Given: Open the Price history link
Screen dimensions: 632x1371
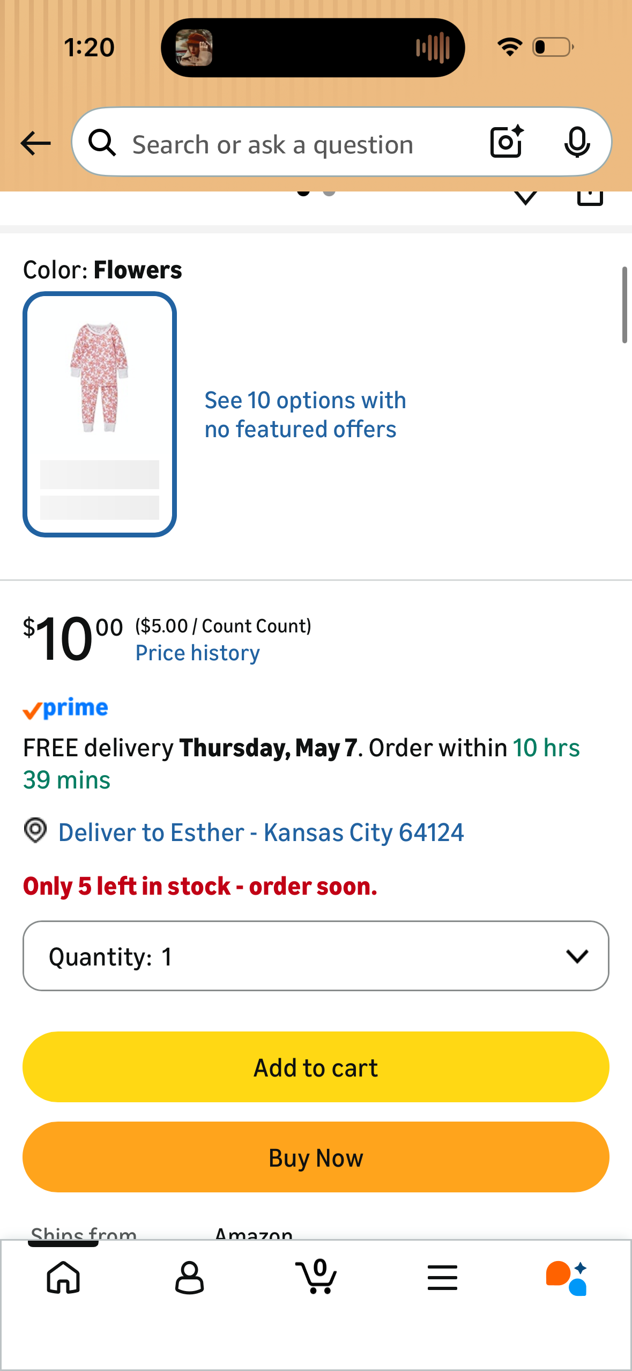Looking at the screenshot, I should 197,653.
